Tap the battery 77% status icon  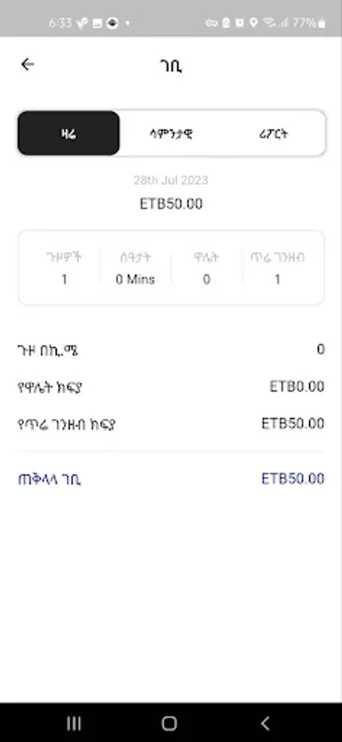[309, 23]
